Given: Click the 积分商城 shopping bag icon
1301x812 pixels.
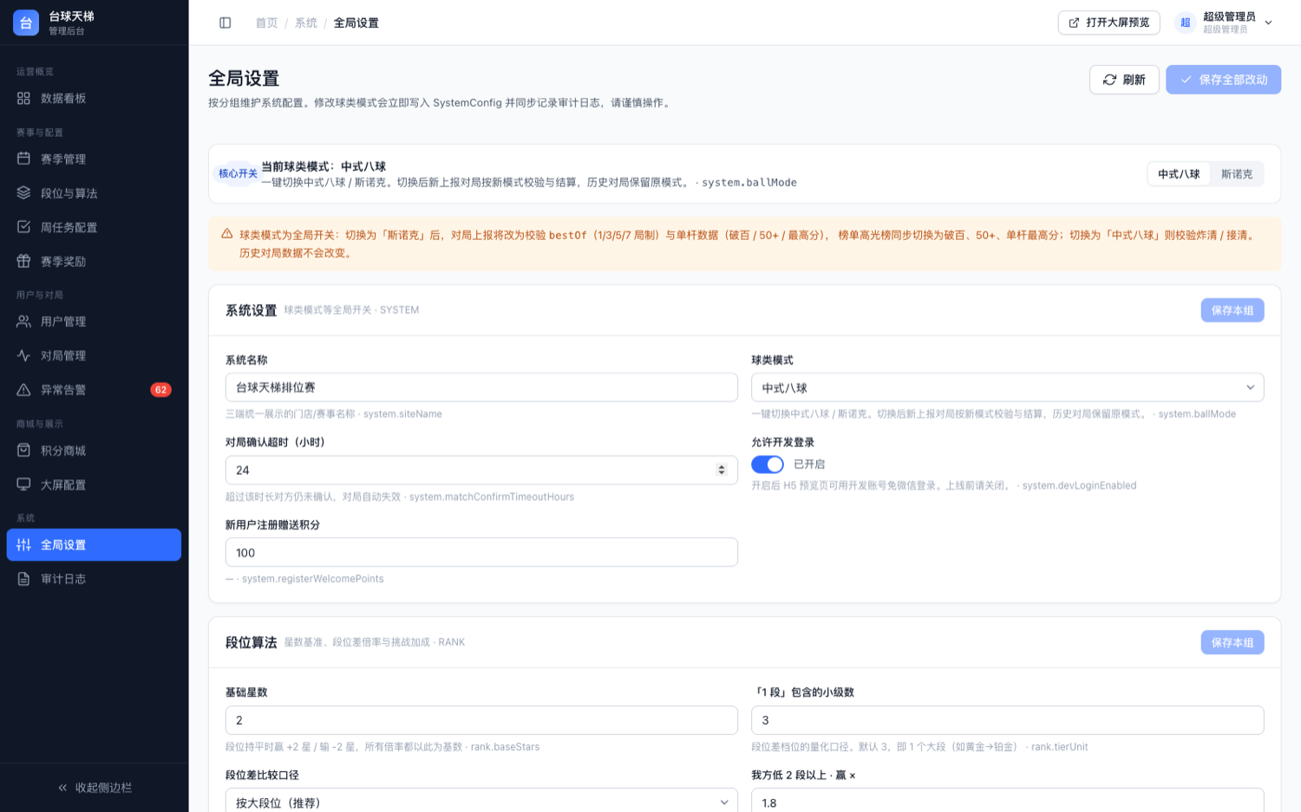Looking at the screenshot, I should (x=23, y=451).
